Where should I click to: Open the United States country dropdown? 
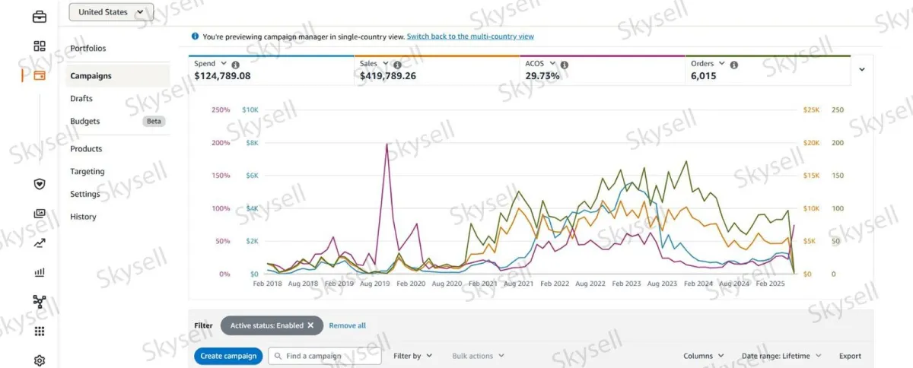click(x=111, y=12)
